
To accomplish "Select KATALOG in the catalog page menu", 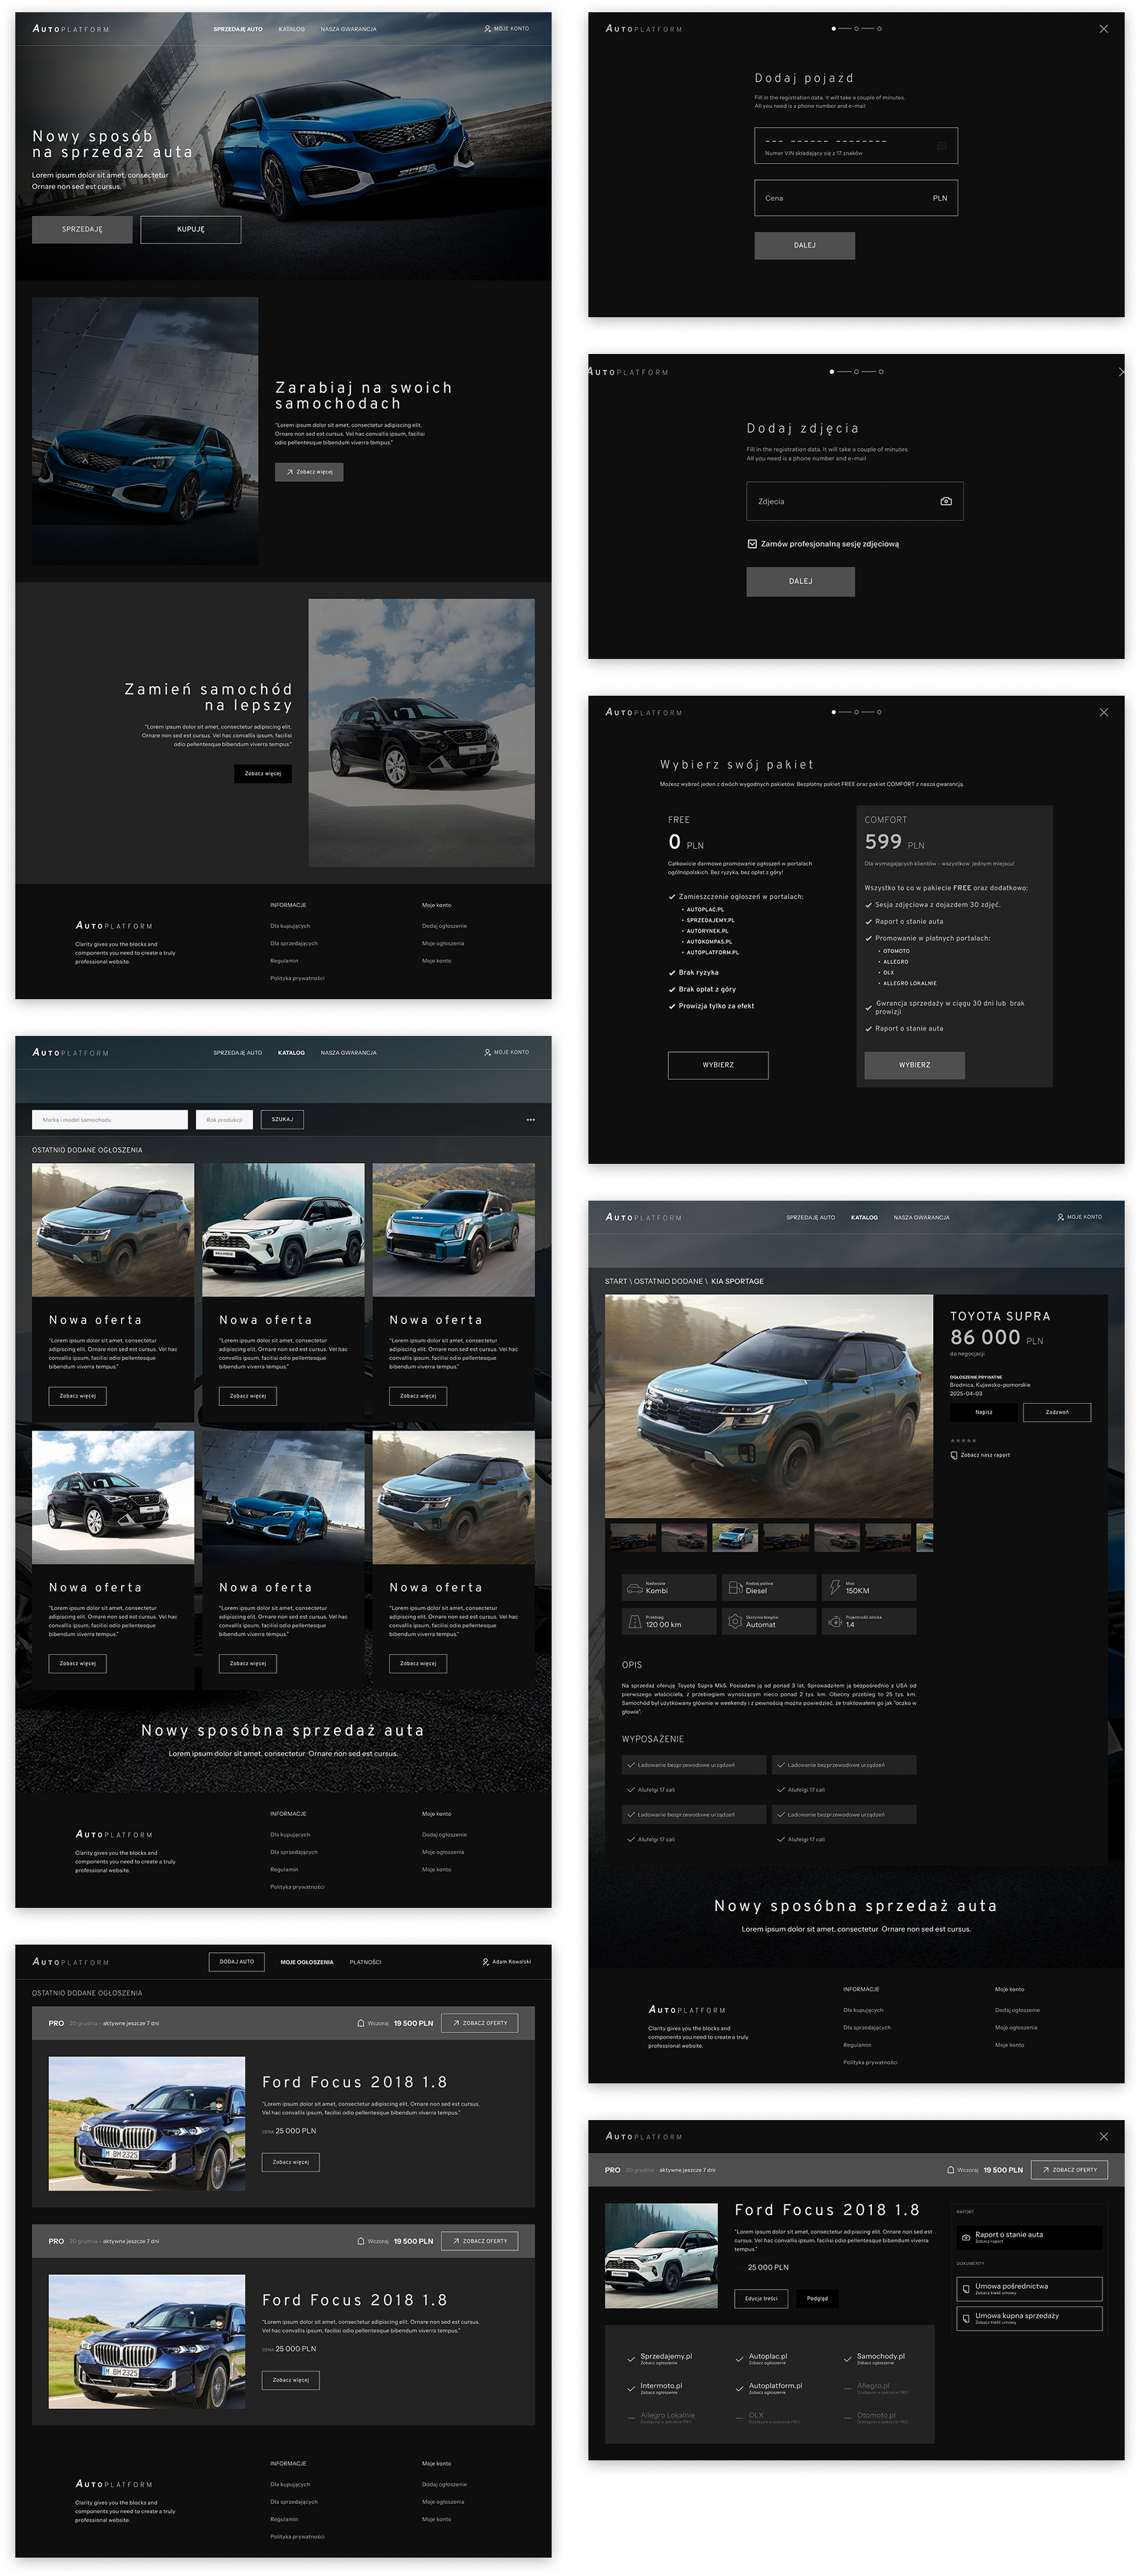I will 291,1053.
